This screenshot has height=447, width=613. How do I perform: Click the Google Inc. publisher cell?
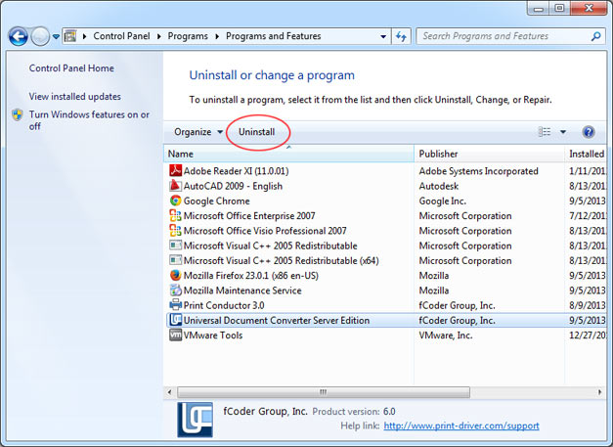(x=443, y=201)
